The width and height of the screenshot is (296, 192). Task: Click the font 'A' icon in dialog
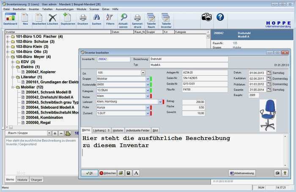136,173
